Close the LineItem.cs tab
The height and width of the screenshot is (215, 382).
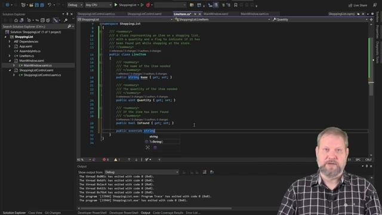[199, 14]
